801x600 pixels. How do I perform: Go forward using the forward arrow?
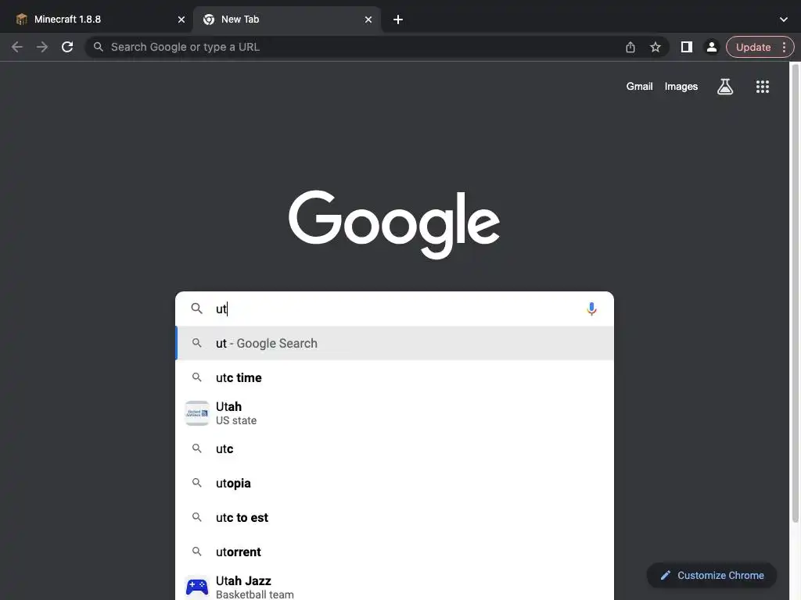pyautogui.click(x=42, y=47)
